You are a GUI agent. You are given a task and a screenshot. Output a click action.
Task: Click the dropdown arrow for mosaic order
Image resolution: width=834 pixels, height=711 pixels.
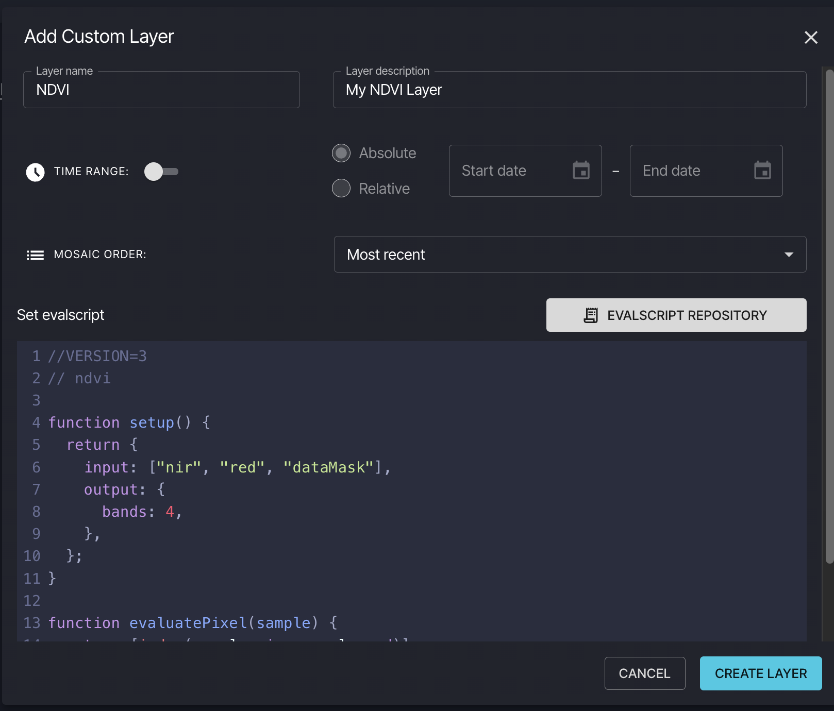[789, 255]
